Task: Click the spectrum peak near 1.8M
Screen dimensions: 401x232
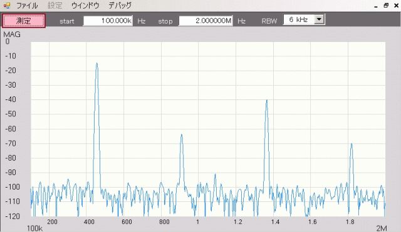Action: pyautogui.click(x=352, y=144)
